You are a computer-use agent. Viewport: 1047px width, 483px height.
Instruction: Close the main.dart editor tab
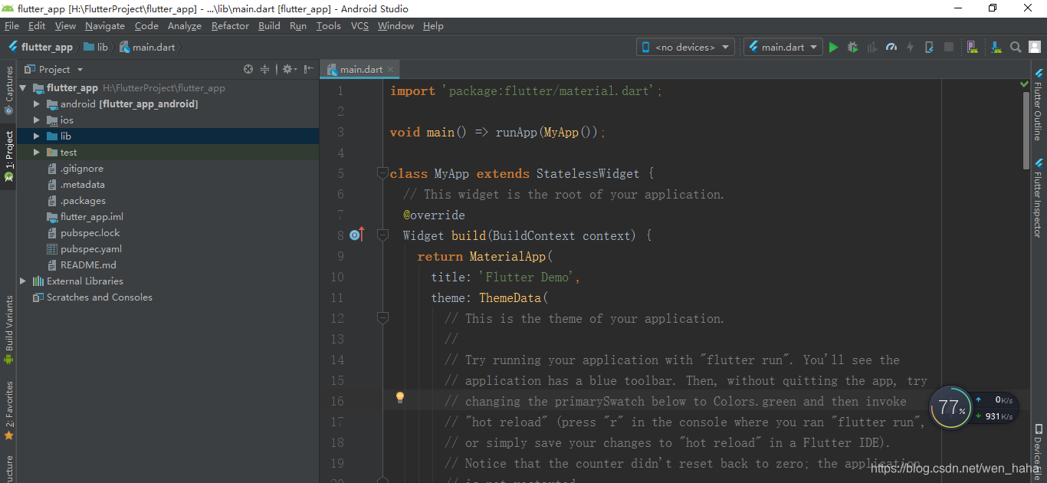390,69
